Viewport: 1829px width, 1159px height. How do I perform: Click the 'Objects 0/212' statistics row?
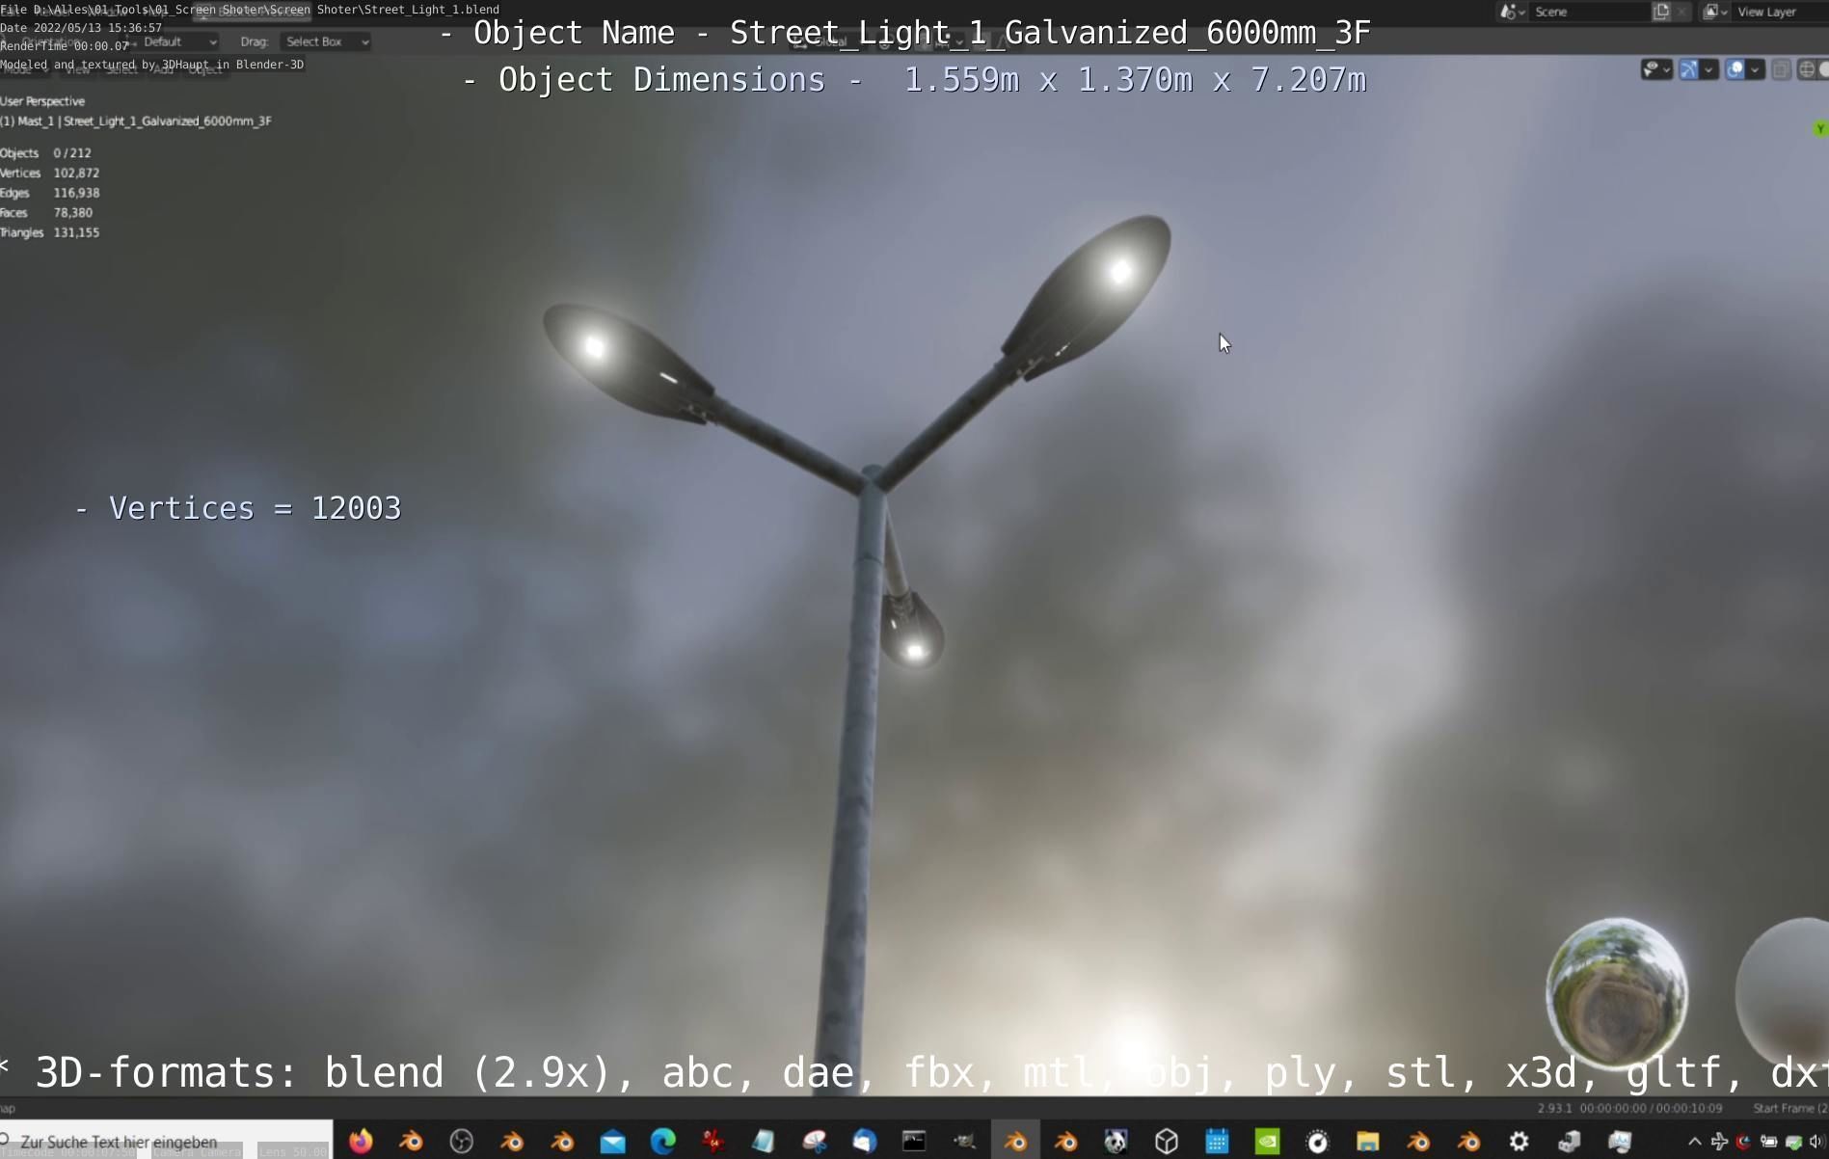(46, 152)
